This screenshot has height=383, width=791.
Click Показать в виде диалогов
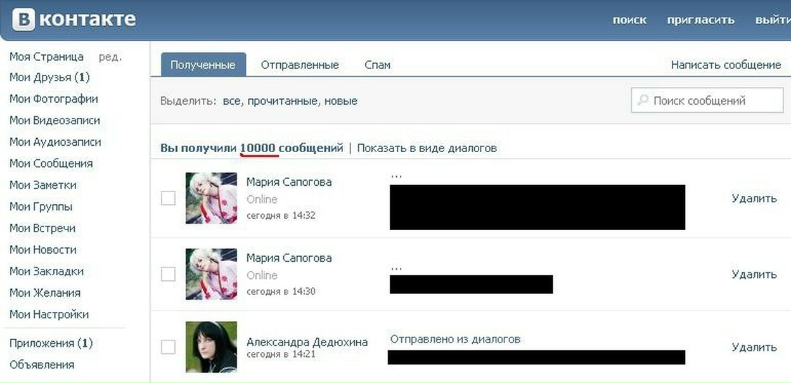click(427, 148)
